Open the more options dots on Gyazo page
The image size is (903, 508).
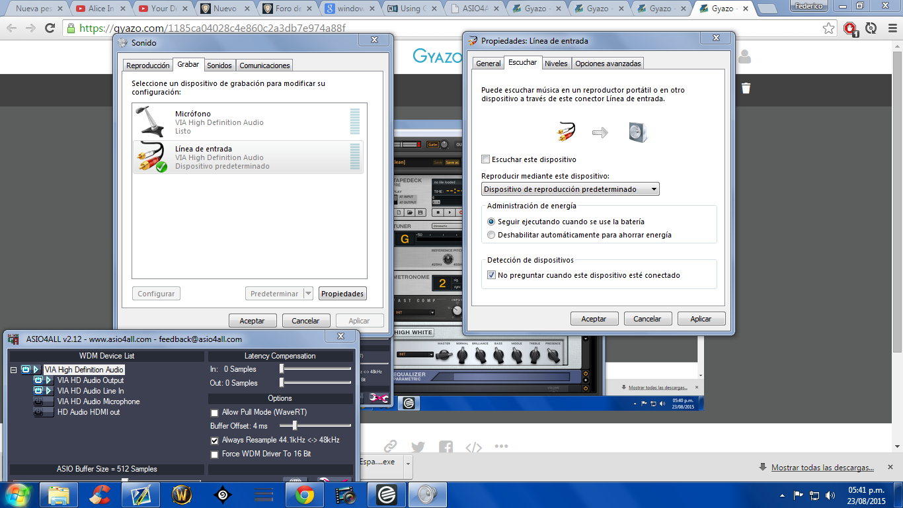(501, 446)
